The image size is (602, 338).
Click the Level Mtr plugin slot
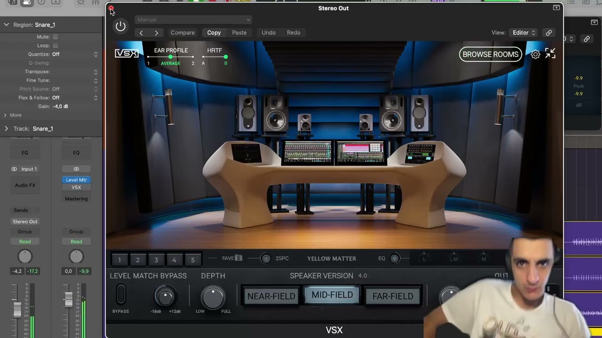point(76,180)
